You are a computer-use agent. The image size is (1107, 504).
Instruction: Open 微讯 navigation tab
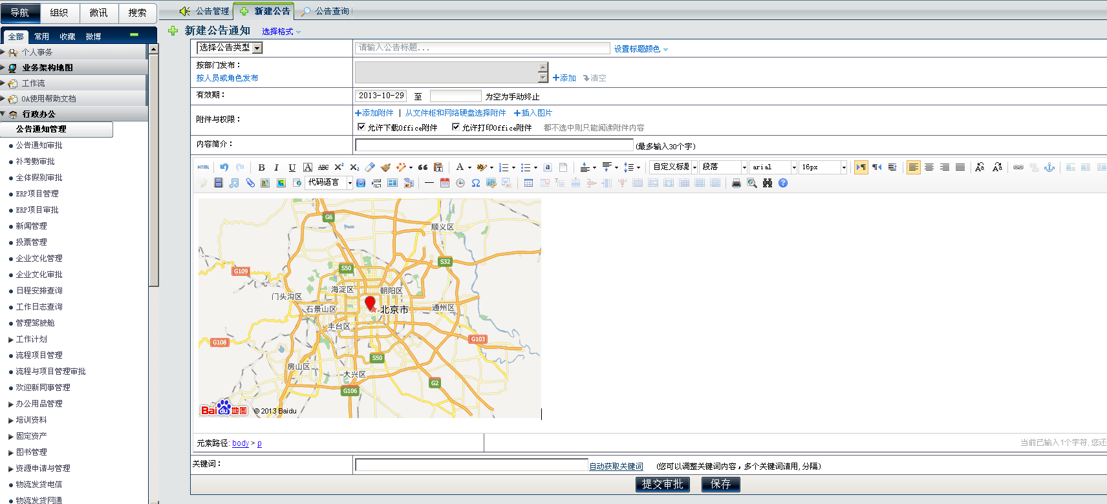tap(98, 12)
